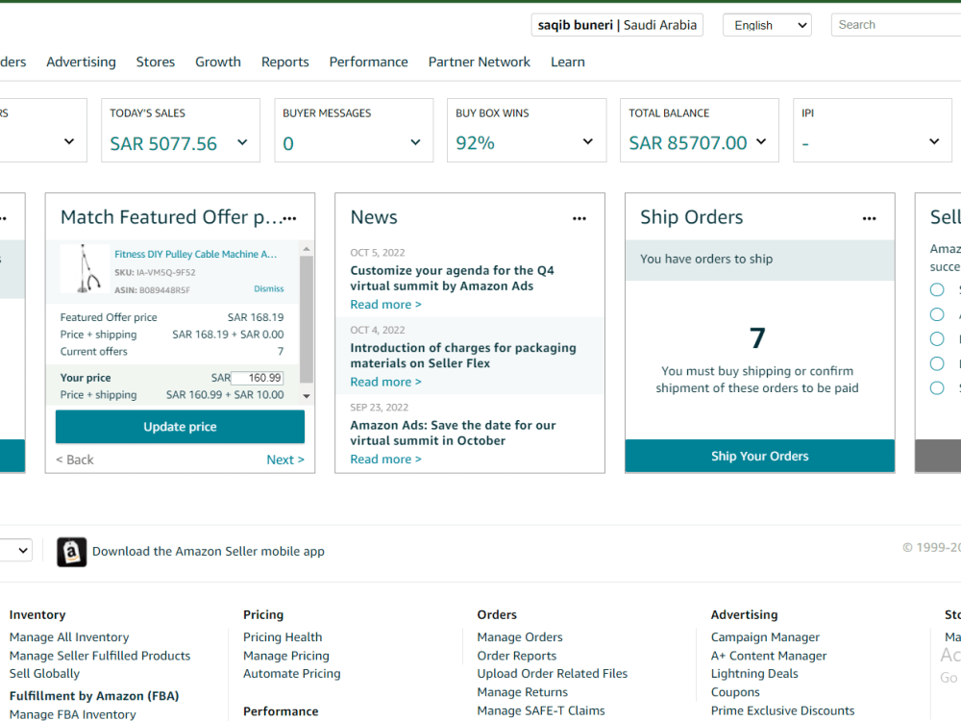Open Manage SAFE-T Claims link
Image resolution: width=961 pixels, height=721 pixels.
(541, 710)
